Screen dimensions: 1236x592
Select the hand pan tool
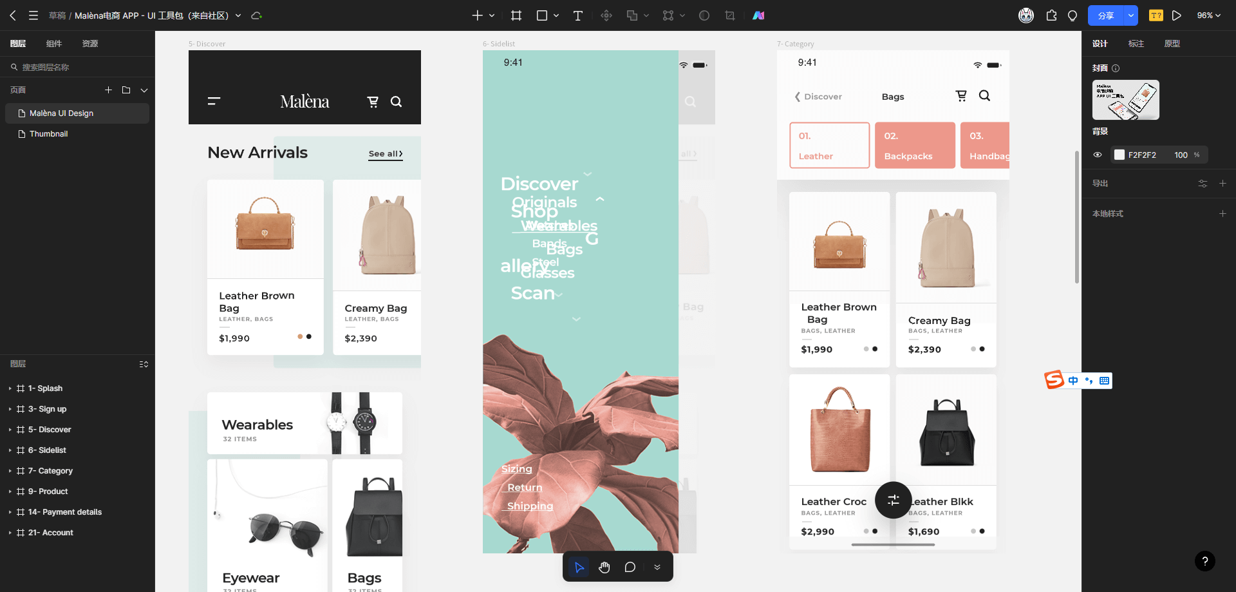pos(604,568)
